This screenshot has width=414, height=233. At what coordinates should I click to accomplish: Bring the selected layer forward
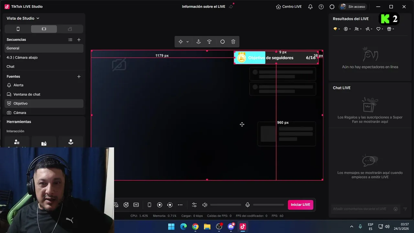[x=199, y=42]
